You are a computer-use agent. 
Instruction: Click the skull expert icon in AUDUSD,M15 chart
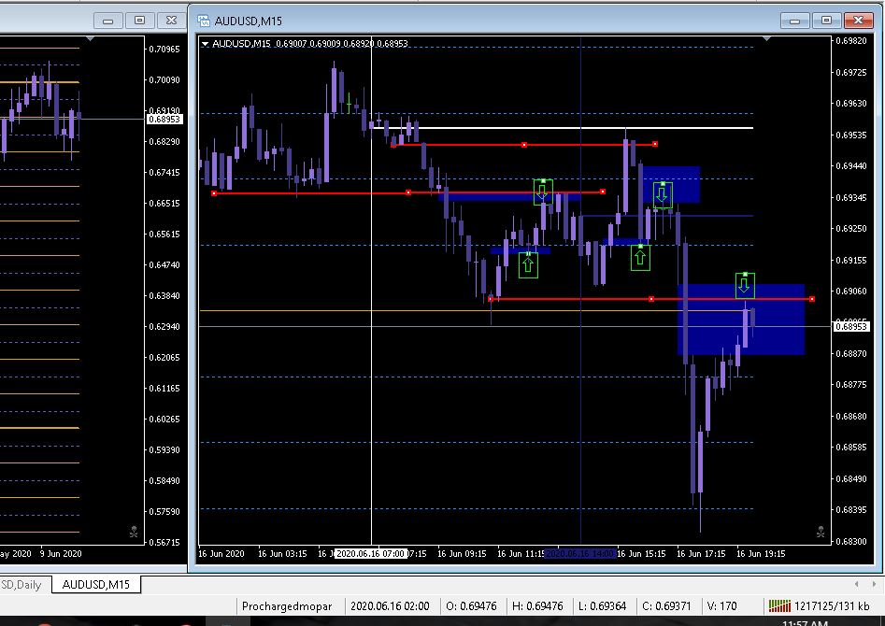point(821,532)
